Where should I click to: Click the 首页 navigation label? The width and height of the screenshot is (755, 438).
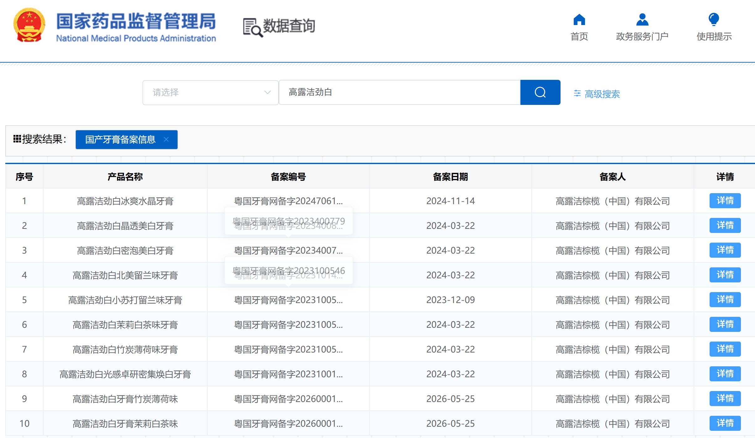[579, 37]
